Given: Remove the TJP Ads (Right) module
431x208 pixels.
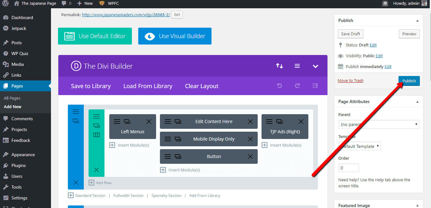Looking at the screenshot, I should (x=301, y=121).
